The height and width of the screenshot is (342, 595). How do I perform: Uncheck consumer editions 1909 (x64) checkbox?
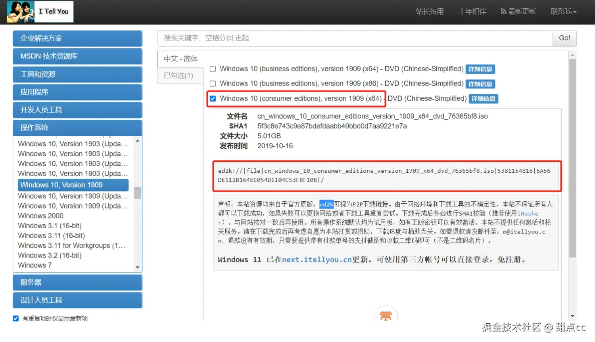(x=213, y=99)
